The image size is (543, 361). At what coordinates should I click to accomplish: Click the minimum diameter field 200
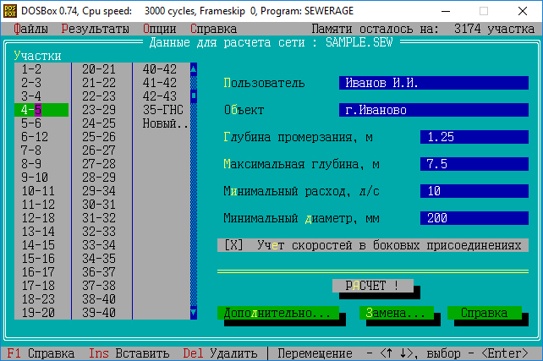[474, 218]
